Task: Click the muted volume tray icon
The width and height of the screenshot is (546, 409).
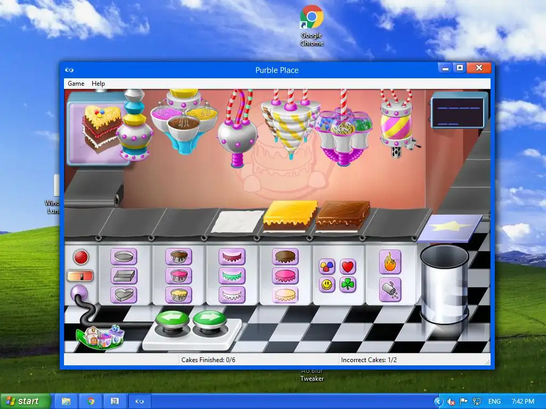Action: pyautogui.click(x=451, y=402)
